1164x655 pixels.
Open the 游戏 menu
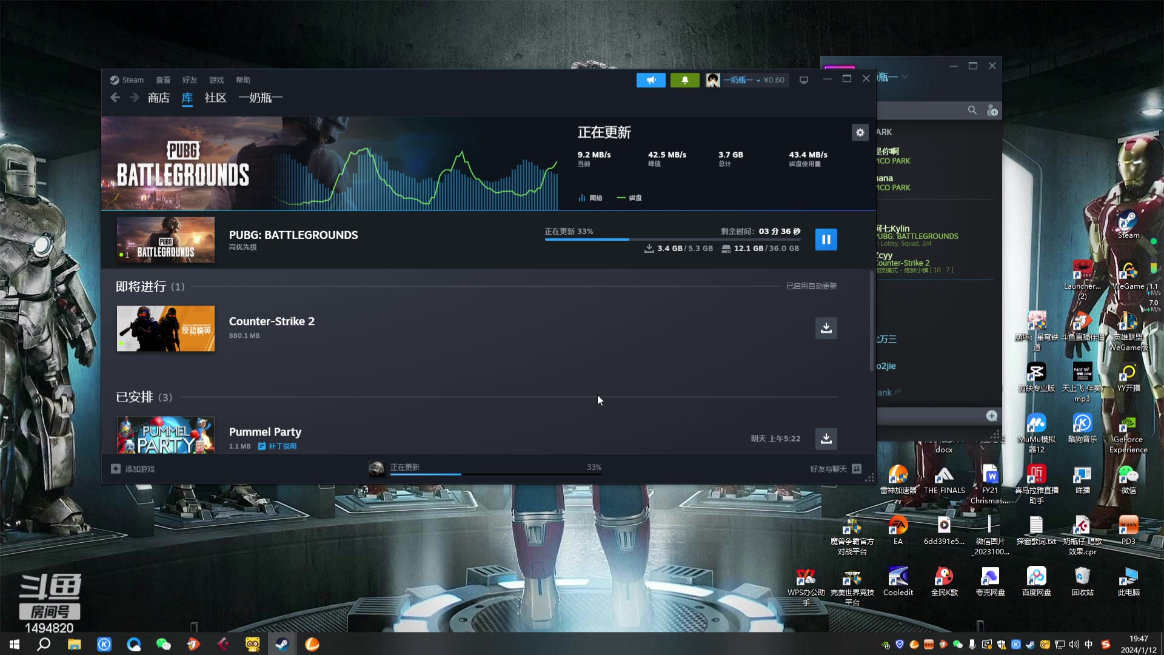pos(216,80)
